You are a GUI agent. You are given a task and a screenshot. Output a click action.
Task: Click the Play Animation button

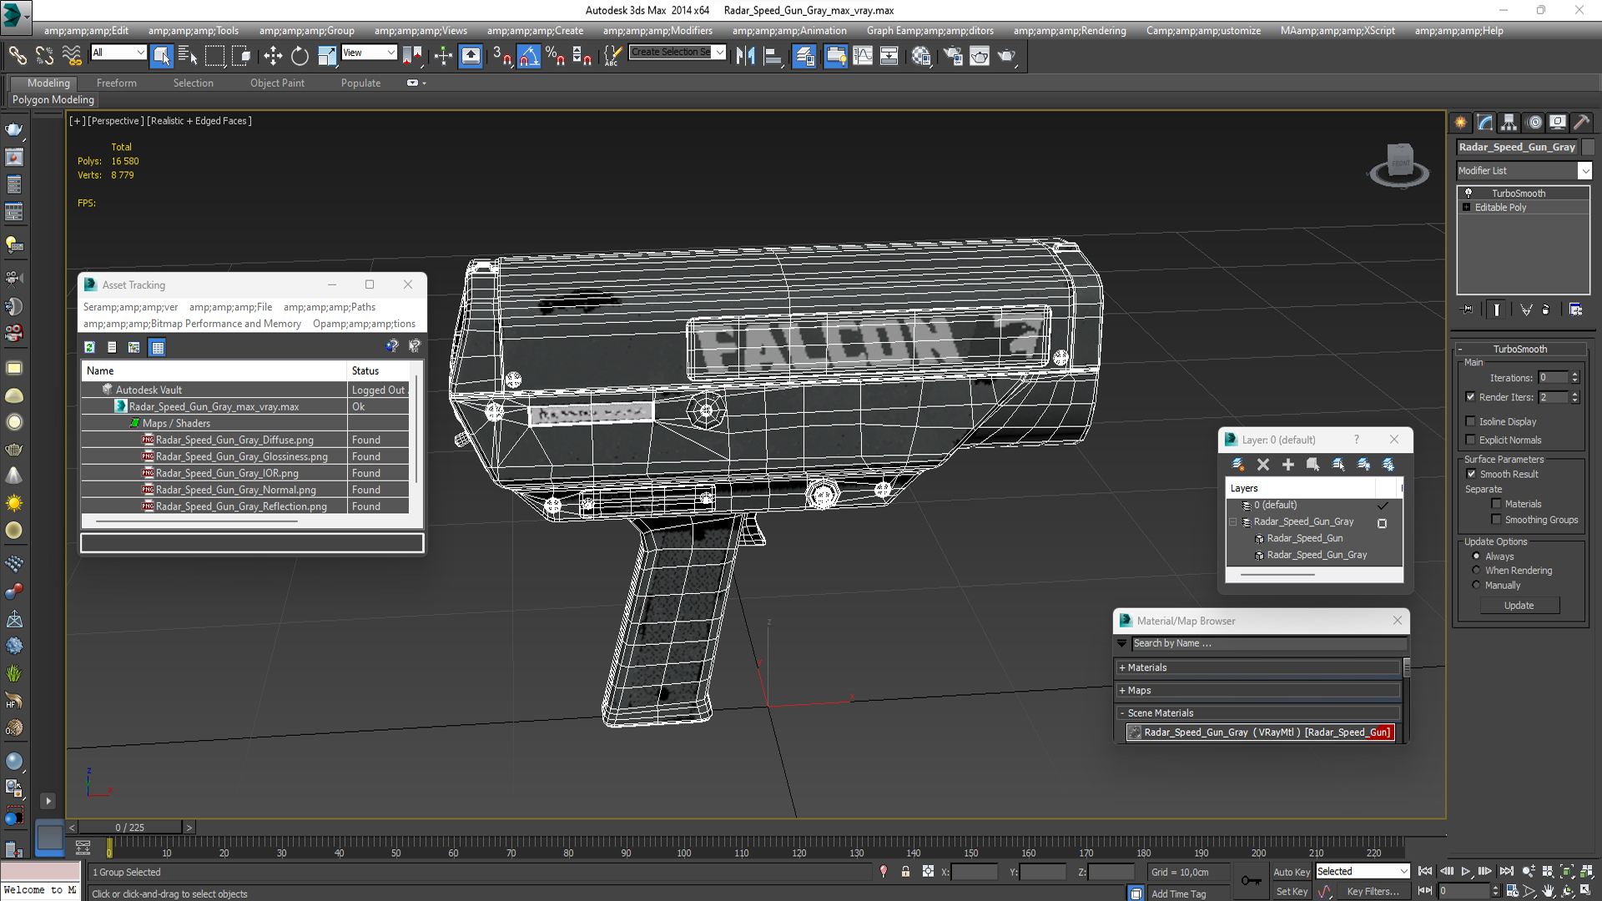pos(1465,871)
